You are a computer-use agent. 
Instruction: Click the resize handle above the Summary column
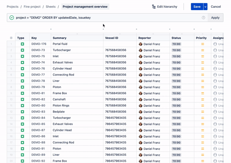click(77, 34)
